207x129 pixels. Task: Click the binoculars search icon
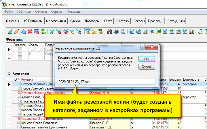(x=109, y=31)
